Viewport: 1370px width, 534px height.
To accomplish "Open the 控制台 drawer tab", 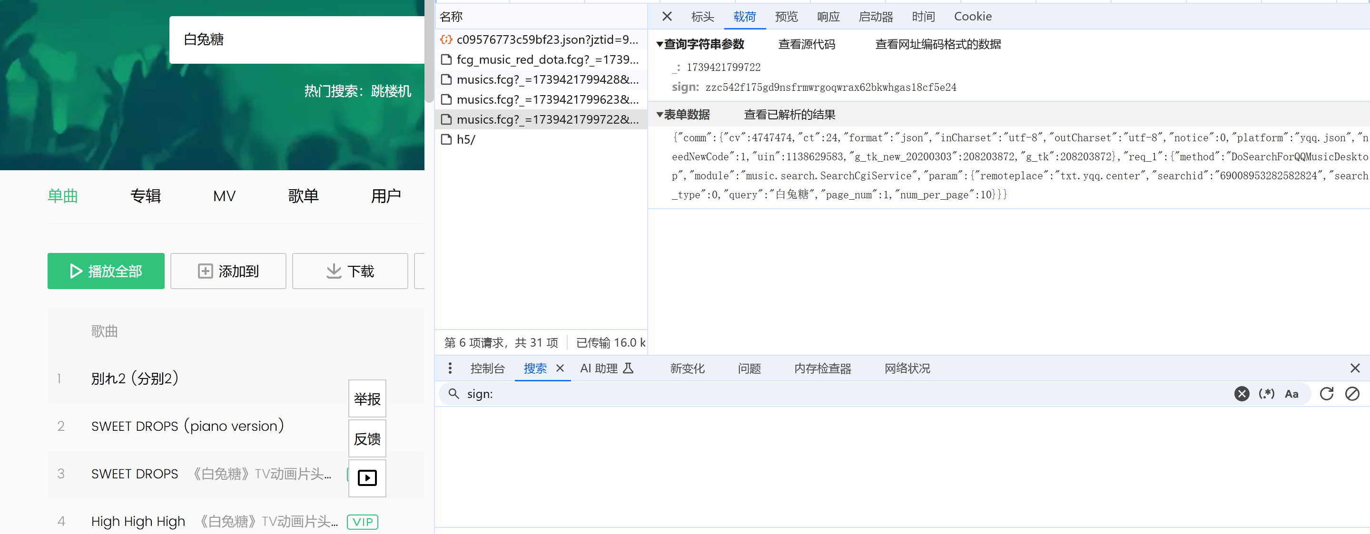I will pos(487,368).
